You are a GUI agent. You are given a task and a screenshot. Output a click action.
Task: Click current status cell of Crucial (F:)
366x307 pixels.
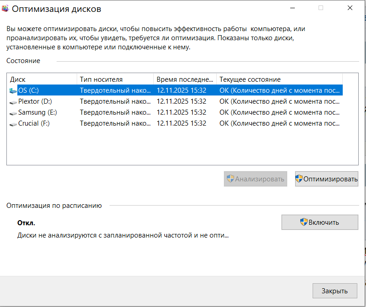(279, 123)
